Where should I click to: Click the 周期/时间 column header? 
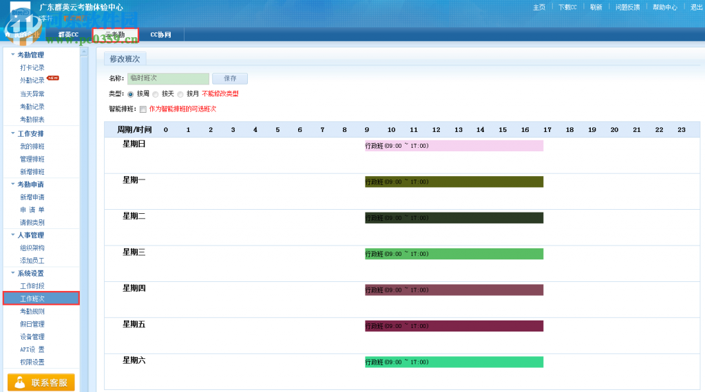click(x=134, y=130)
